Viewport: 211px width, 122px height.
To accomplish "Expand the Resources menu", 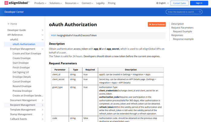I will tap(72, 3).
